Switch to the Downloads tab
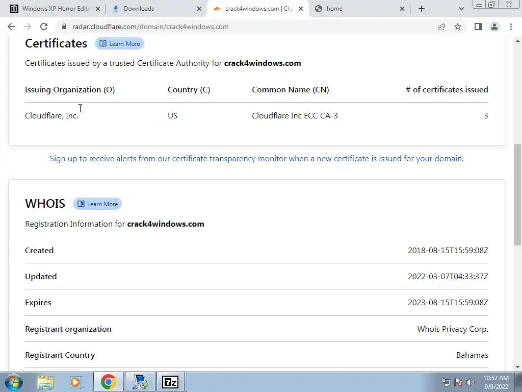Screen dimensions: 522x392 [x=156, y=9]
